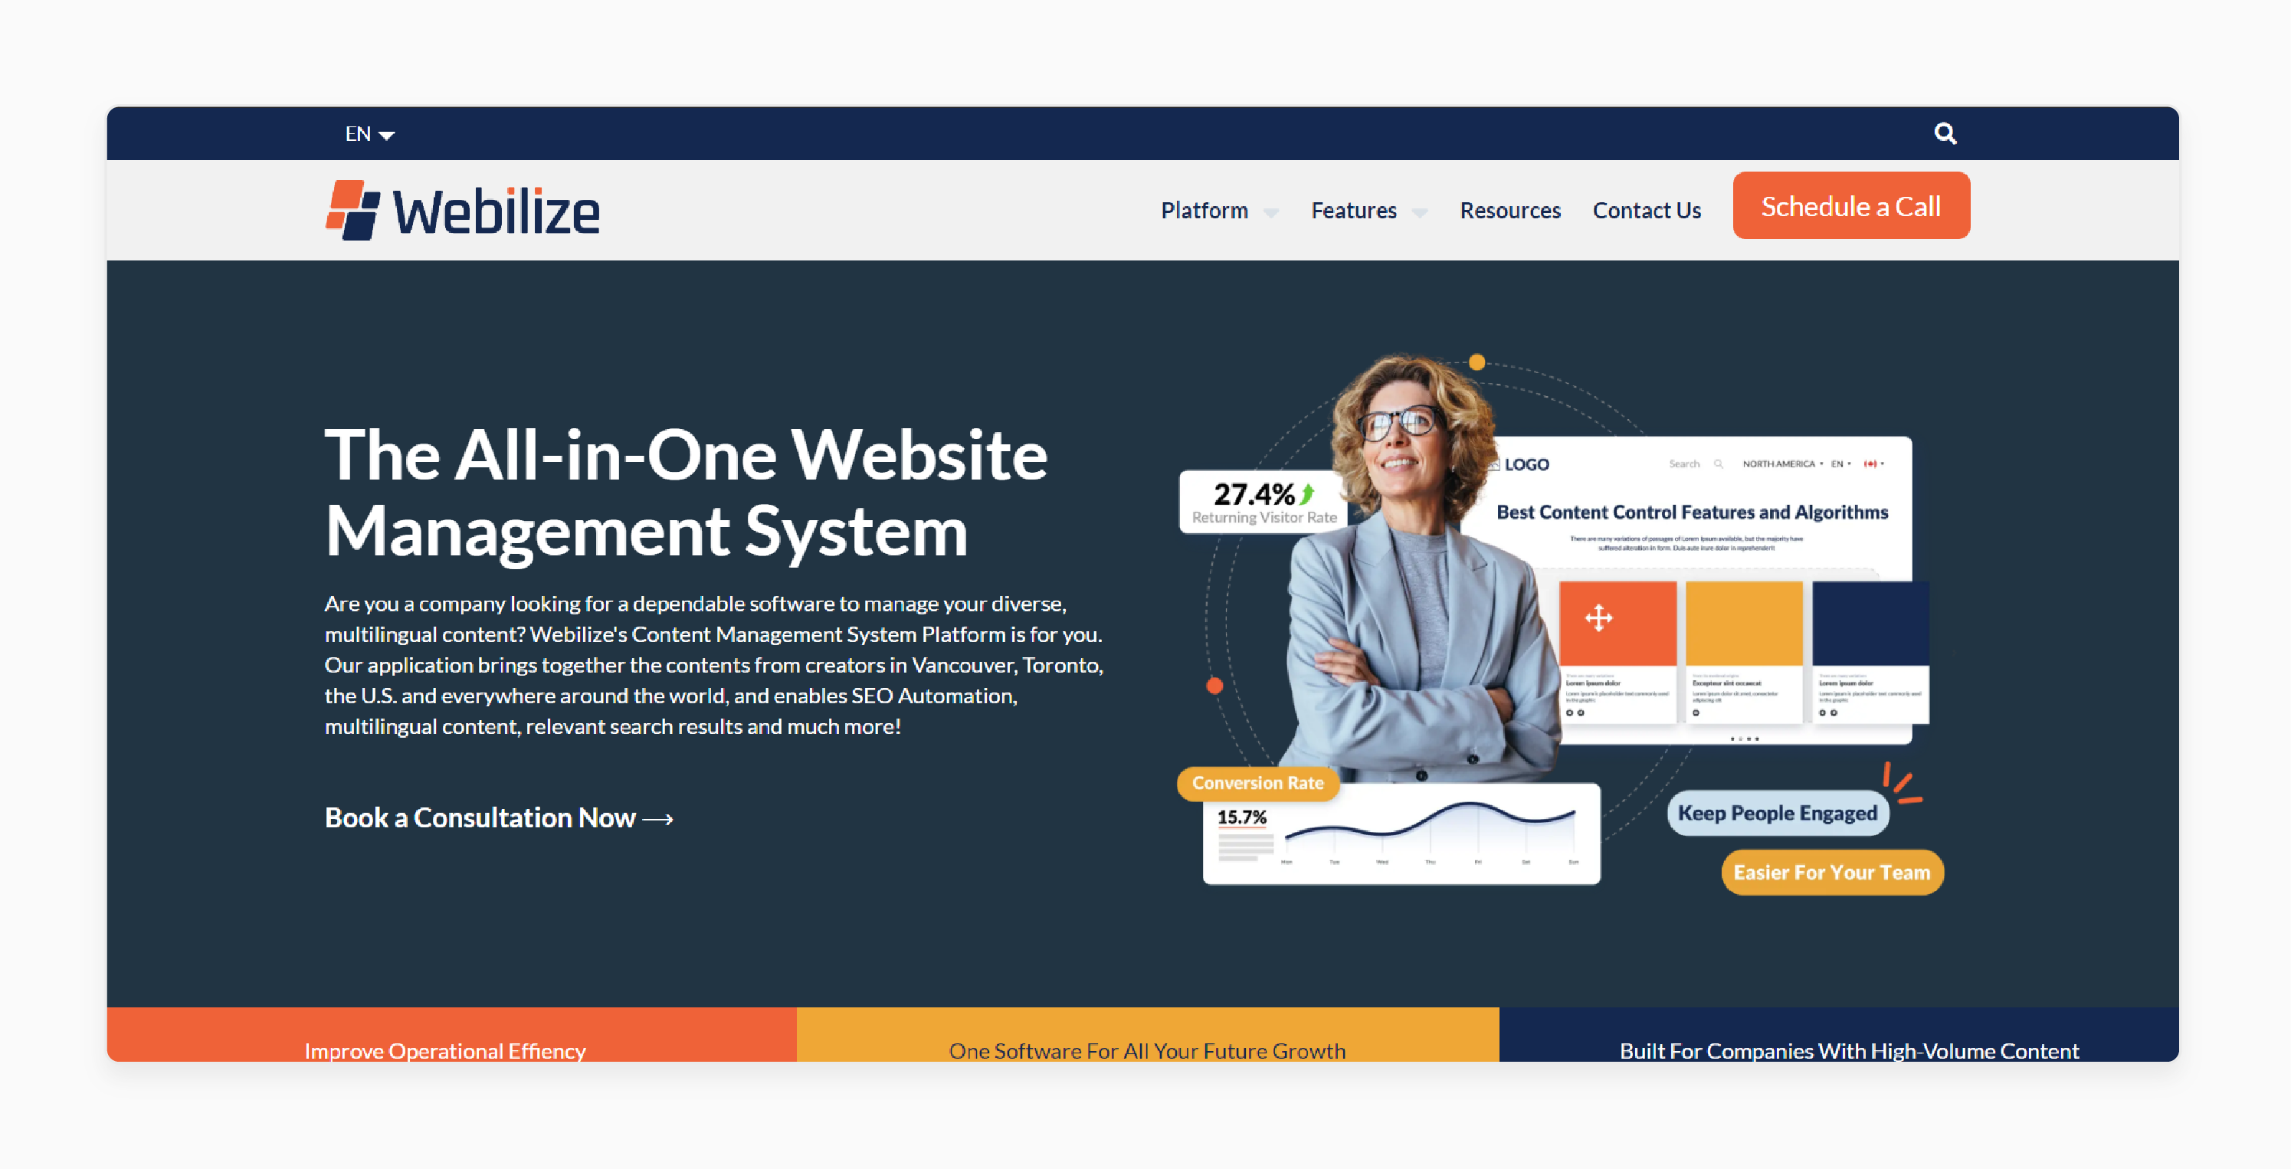Select the Resources menu item
This screenshot has width=2291, height=1169.
coord(1510,208)
